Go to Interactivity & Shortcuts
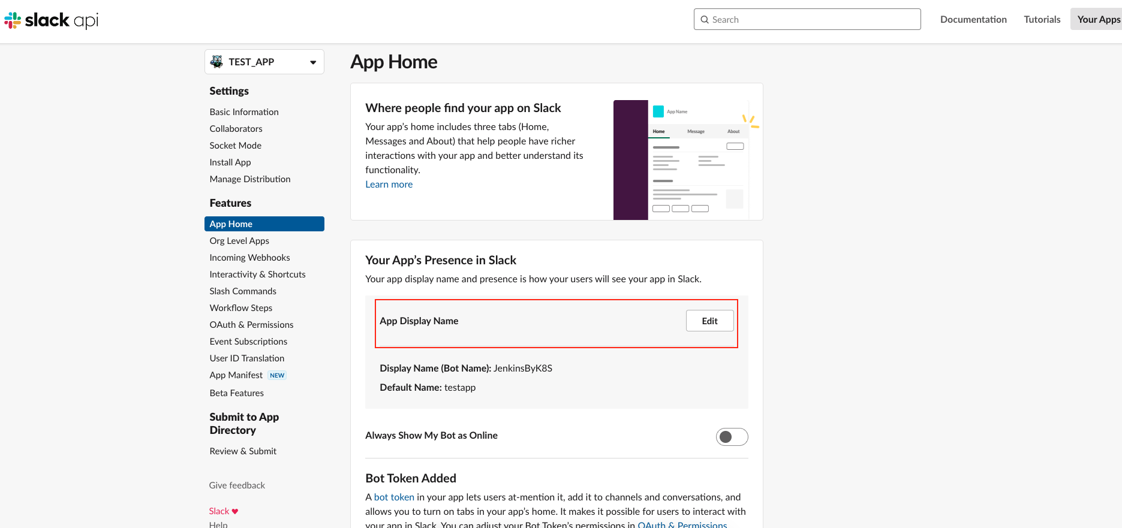This screenshot has height=528, width=1122. (257, 274)
